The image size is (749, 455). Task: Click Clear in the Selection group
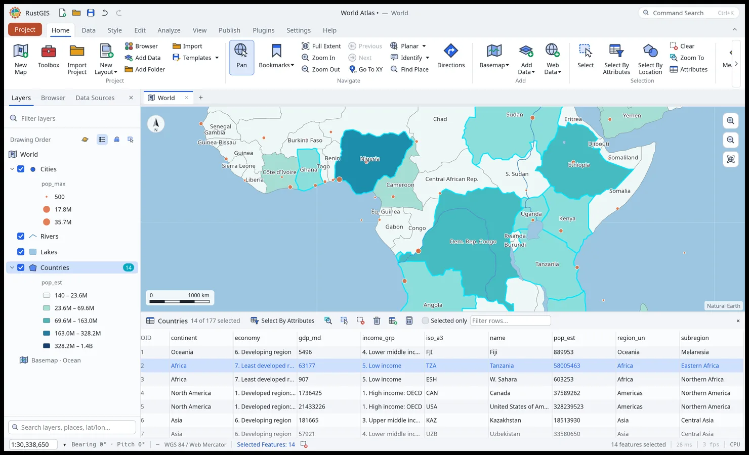coord(682,46)
